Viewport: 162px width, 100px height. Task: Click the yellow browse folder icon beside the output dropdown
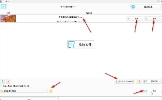pos(51,91)
